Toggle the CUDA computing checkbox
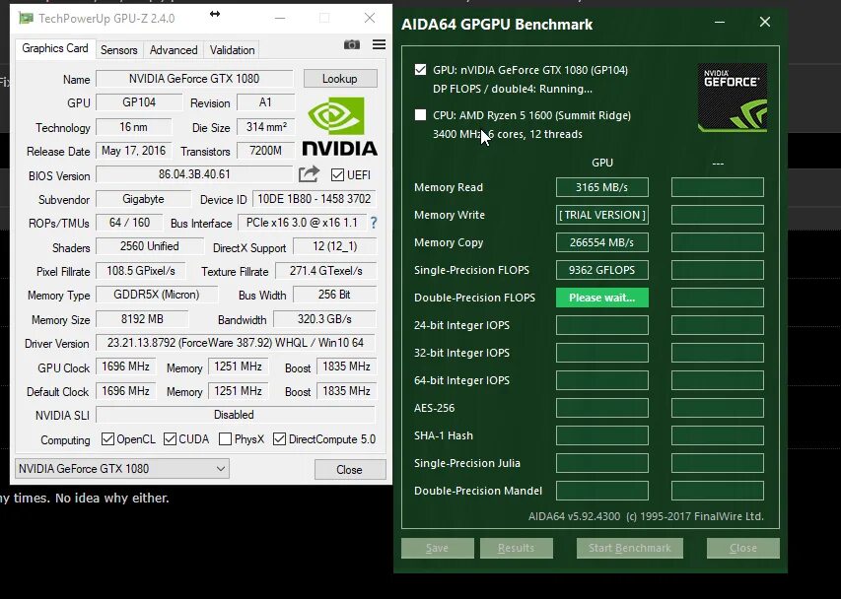 pyautogui.click(x=170, y=439)
